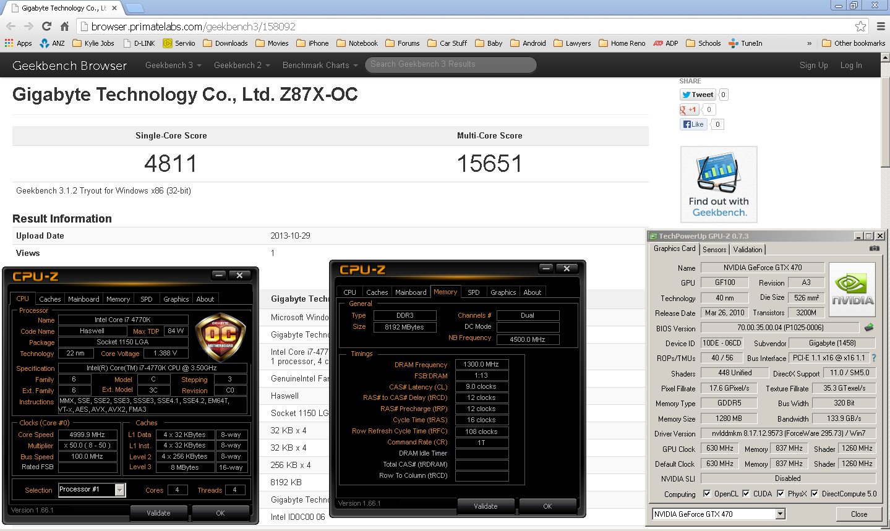The width and height of the screenshot is (890, 531).
Task: Switch to the Validation tab in GPU-Z
Action: point(748,250)
